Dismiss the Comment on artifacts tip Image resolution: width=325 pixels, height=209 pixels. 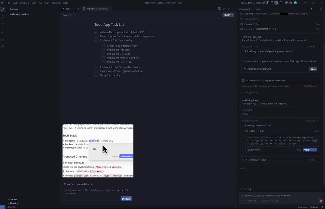[126, 199]
